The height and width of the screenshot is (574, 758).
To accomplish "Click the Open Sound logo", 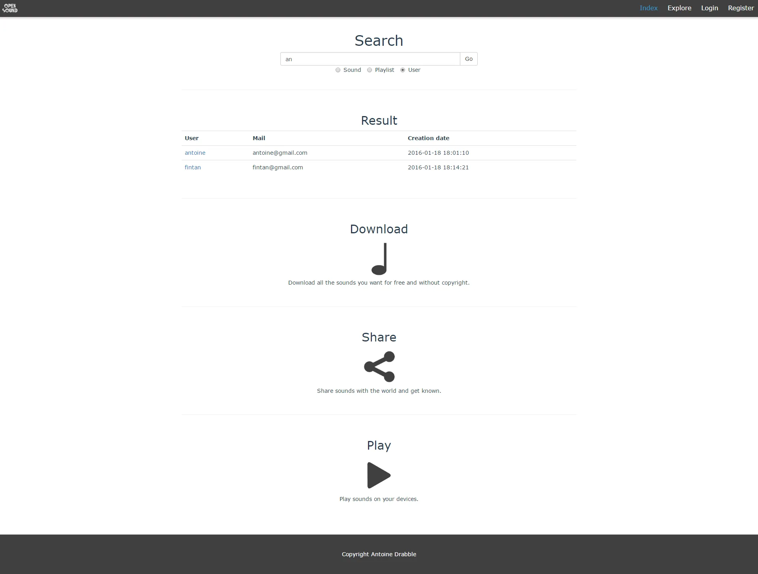I will [10, 8].
